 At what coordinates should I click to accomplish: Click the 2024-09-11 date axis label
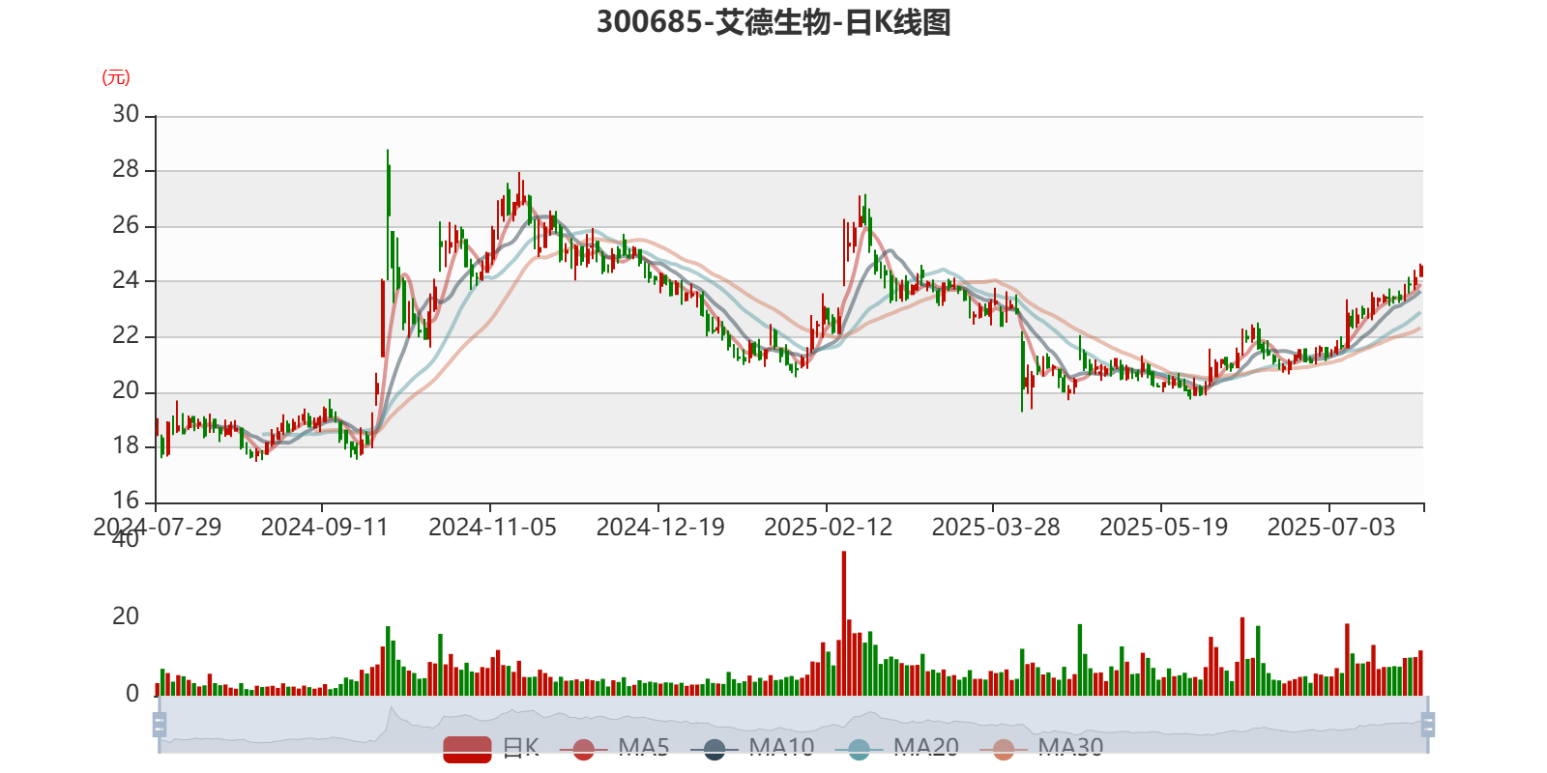(324, 528)
